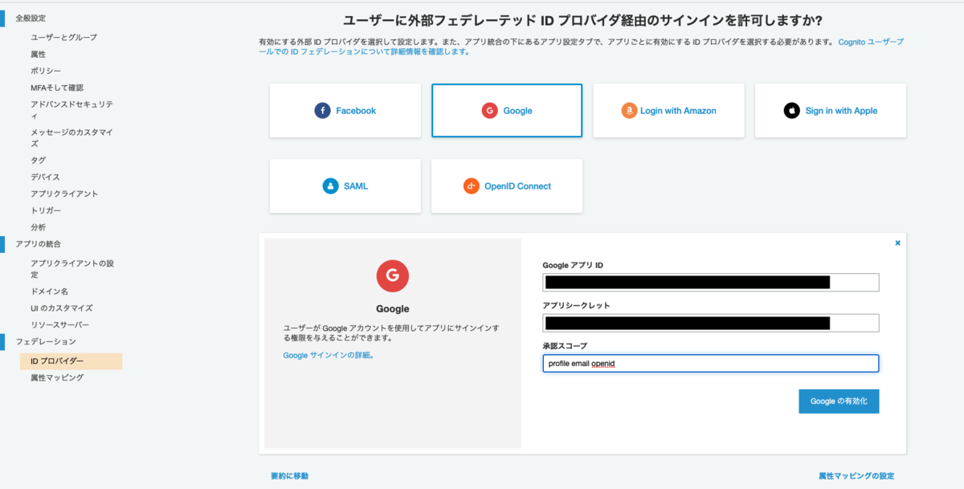Choose the SAML provider card
Viewport: 964px width, 489px height.
pos(345,185)
